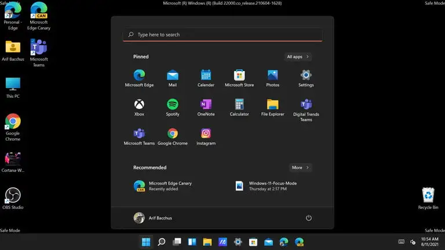Open Task View on taskbar
Screen dimensions: 445x250
coord(177,242)
